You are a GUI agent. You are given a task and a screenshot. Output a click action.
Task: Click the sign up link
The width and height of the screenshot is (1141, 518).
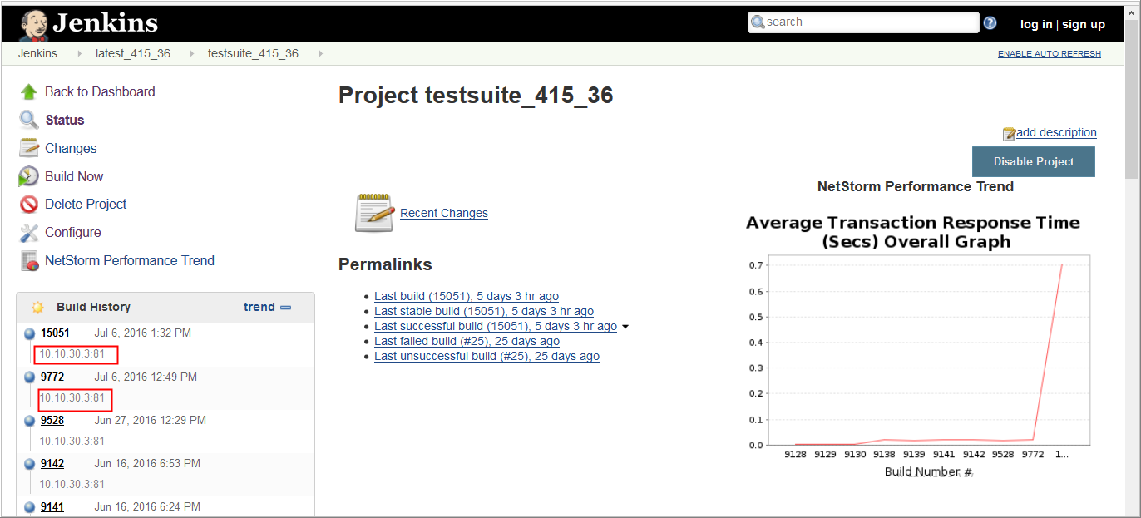click(x=1084, y=24)
